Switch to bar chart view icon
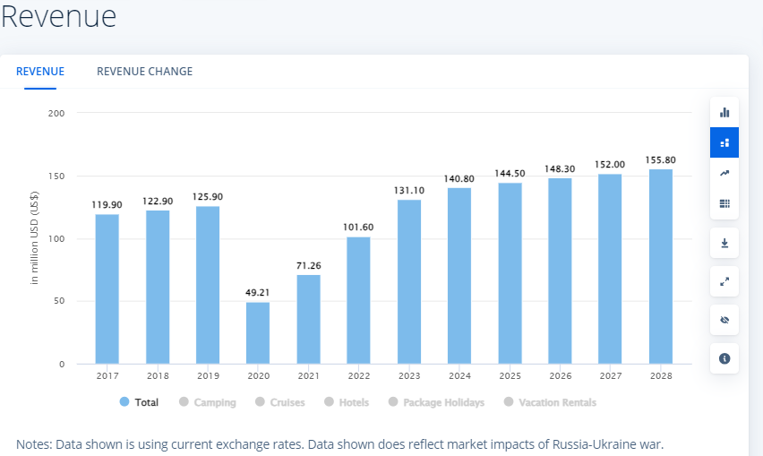Image resolution: width=763 pixels, height=456 pixels. 724,112
